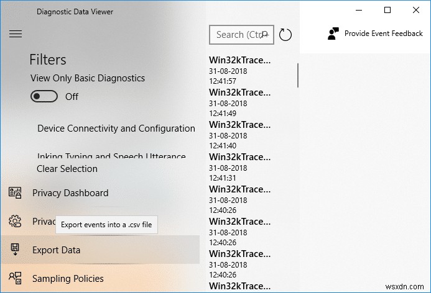Select Win32kTrace event at 12:41:49
This screenshot has width=431, height=293.
pos(239,102)
